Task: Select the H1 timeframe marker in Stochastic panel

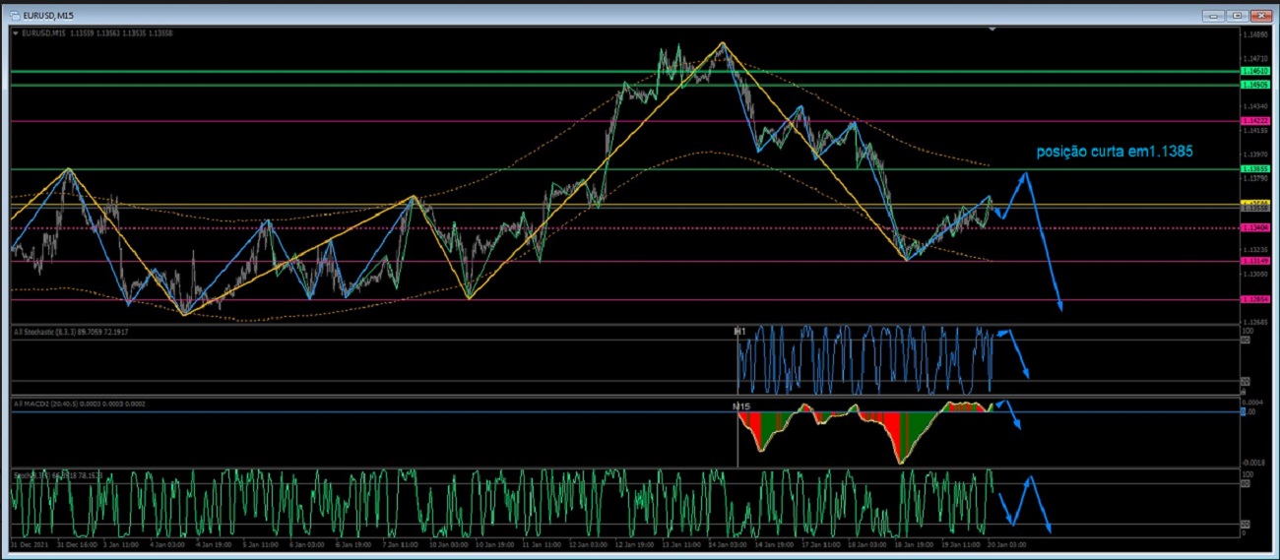Action: [x=740, y=332]
